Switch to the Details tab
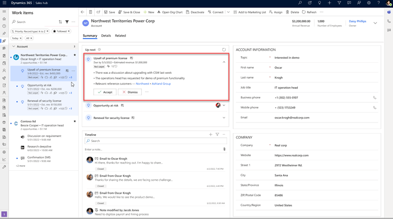The image size is (393, 219). pos(106,36)
